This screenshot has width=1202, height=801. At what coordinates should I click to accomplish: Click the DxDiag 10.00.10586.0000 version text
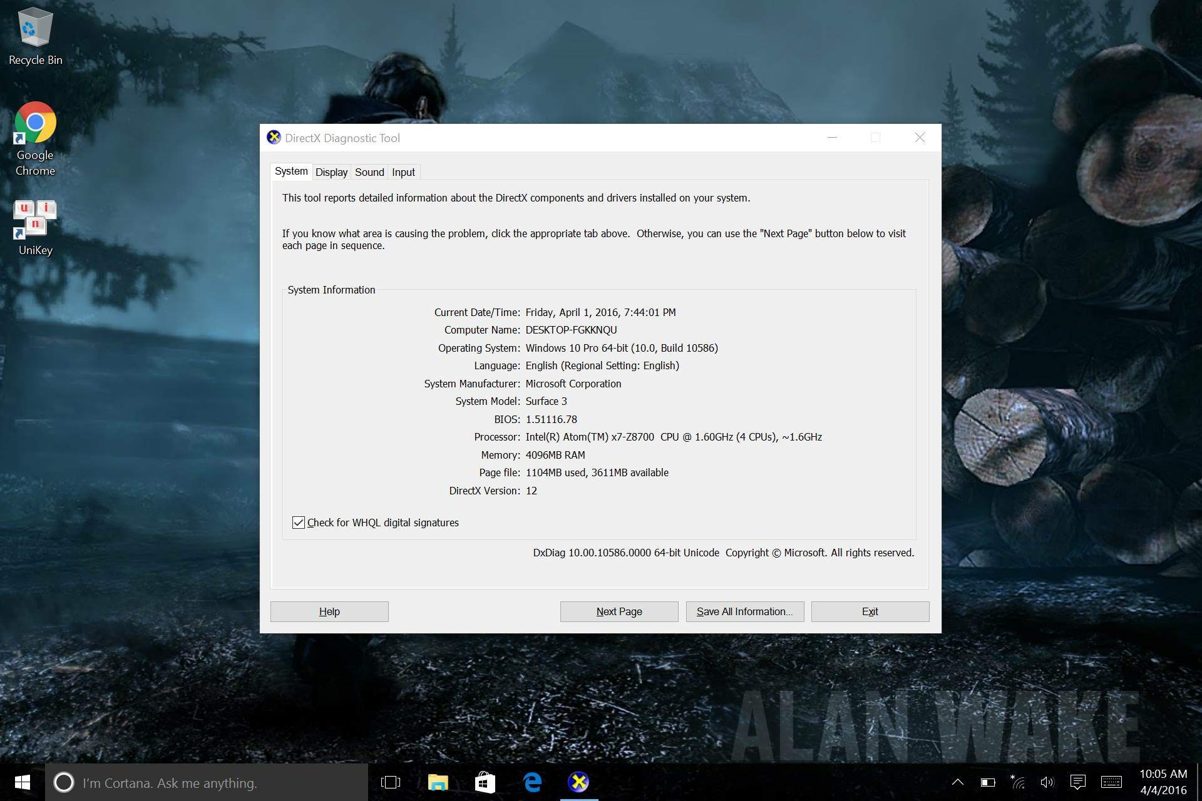coord(626,553)
